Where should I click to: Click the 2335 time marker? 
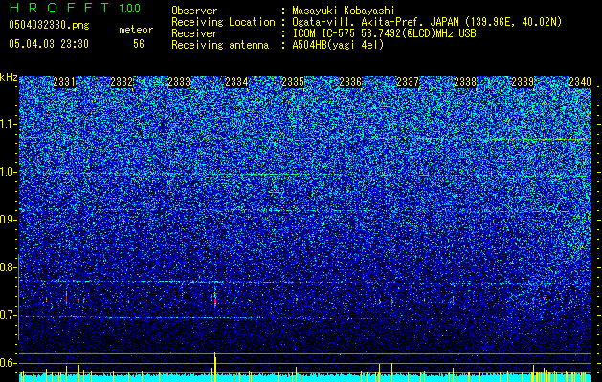[293, 82]
